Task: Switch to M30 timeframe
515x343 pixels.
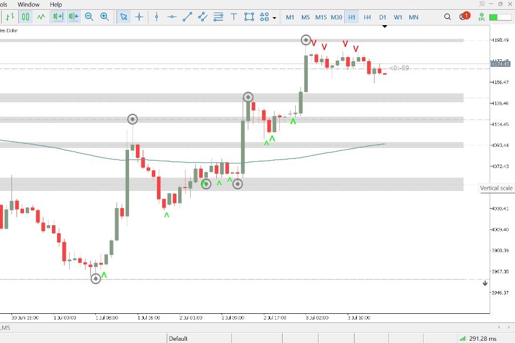Action: click(x=336, y=17)
